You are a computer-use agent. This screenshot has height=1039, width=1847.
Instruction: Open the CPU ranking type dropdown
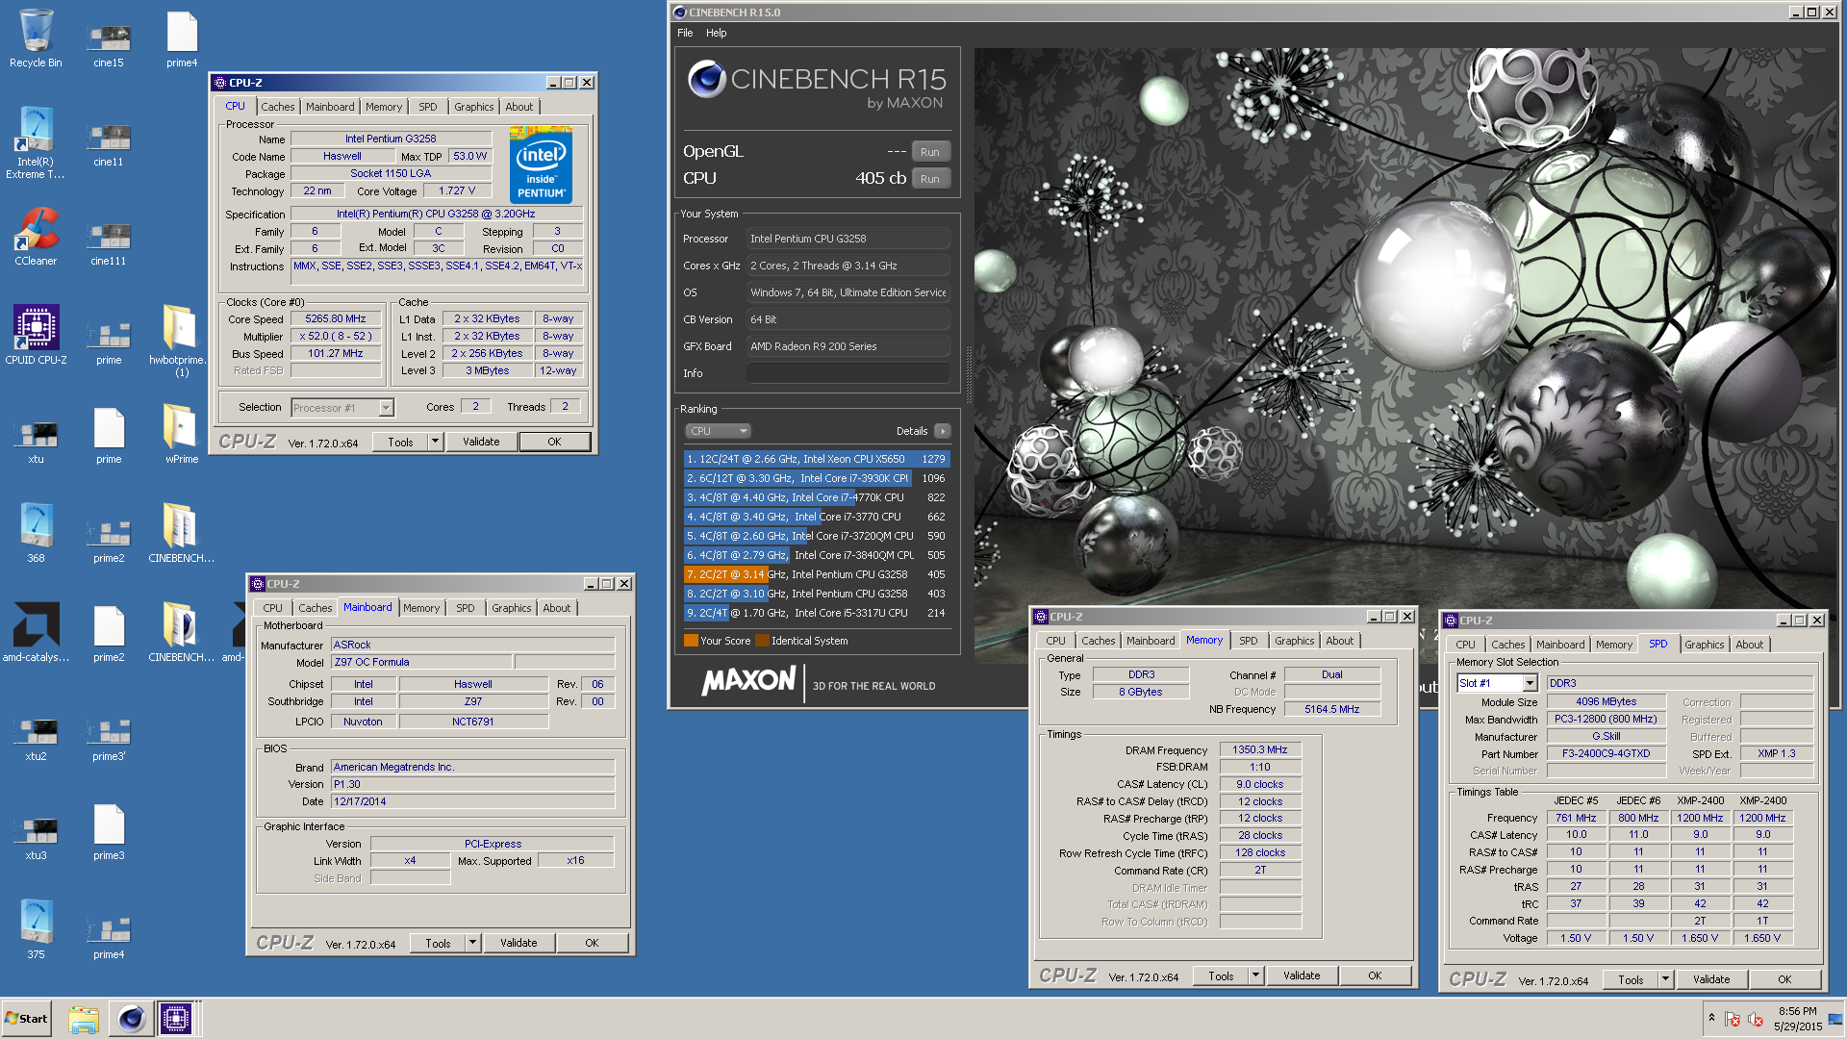pos(717,431)
